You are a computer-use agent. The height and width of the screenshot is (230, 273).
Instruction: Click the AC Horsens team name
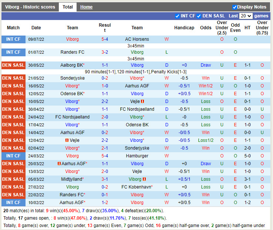click(137, 39)
